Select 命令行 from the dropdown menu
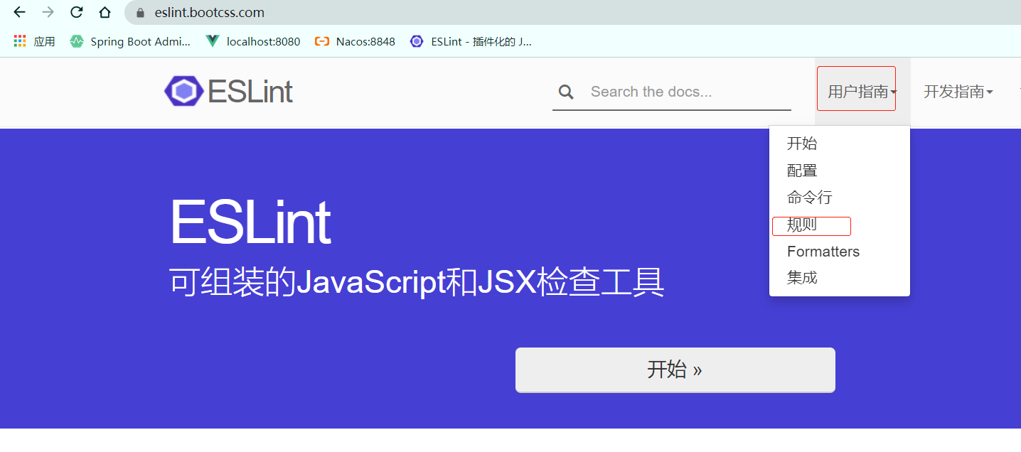Viewport: 1021px width, 452px height. (810, 198)
